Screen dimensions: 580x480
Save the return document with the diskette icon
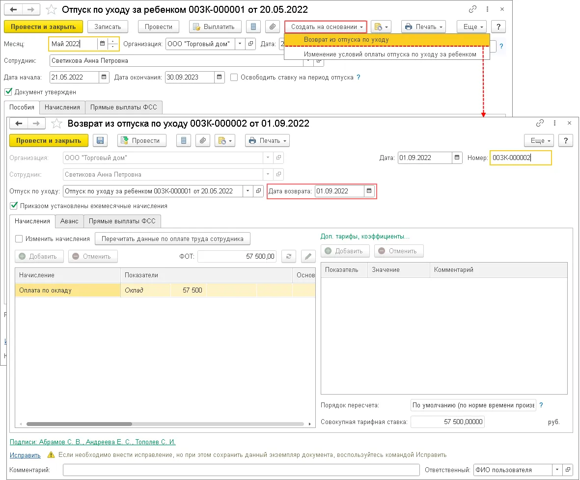[x=100, y=140]
